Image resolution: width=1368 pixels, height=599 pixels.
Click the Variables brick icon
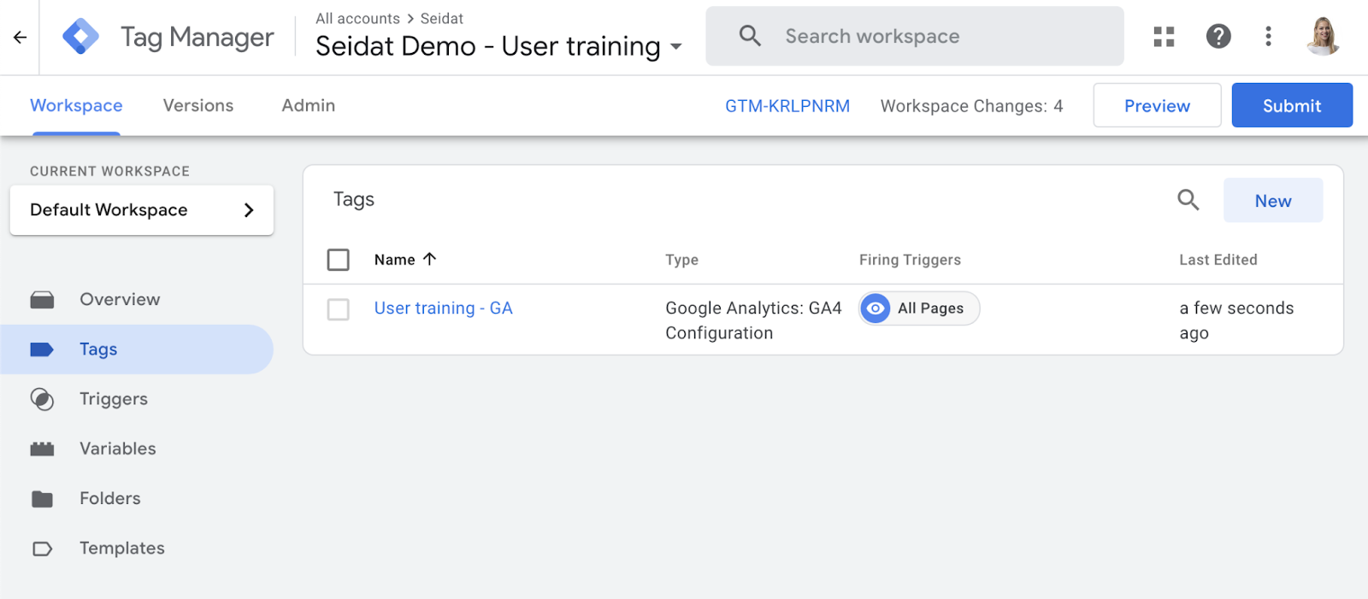coord(42,449)
